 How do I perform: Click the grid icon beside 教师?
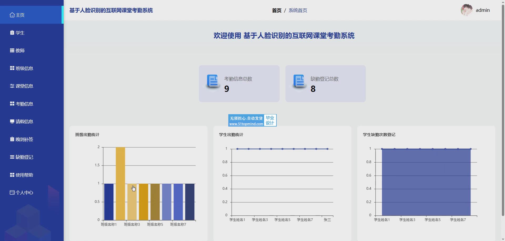tap(12, 51)
